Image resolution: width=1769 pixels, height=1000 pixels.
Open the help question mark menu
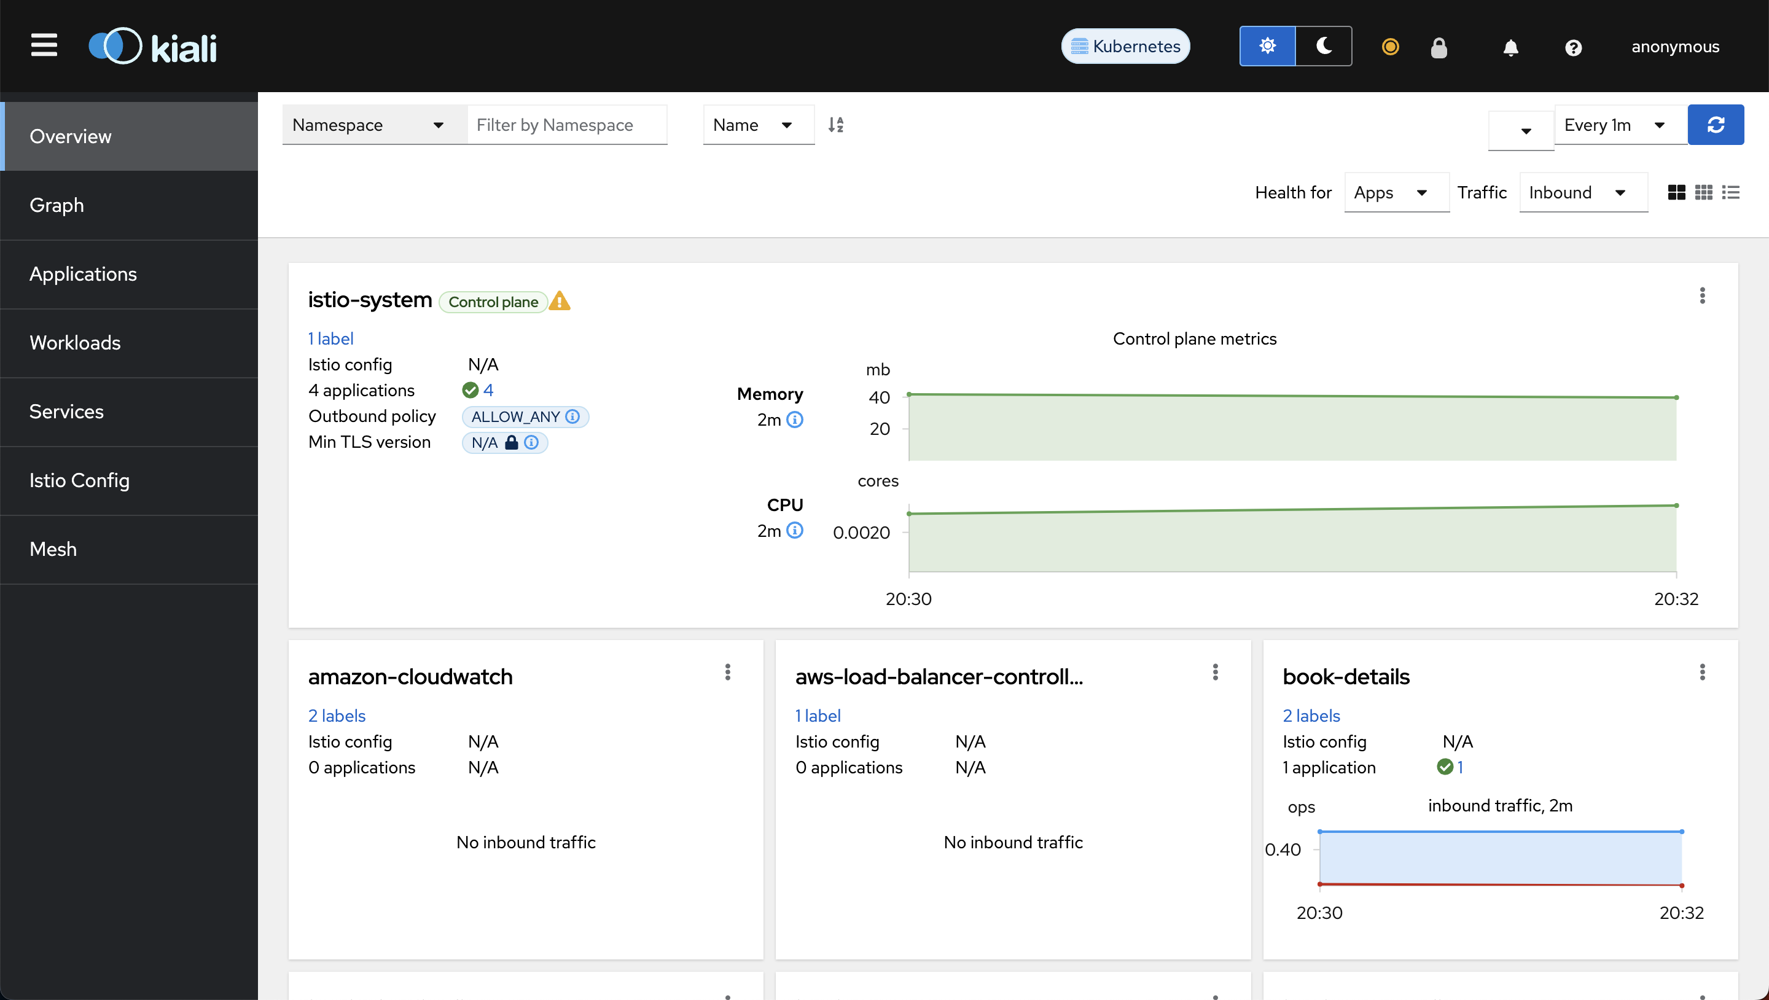coord(1573,47)
